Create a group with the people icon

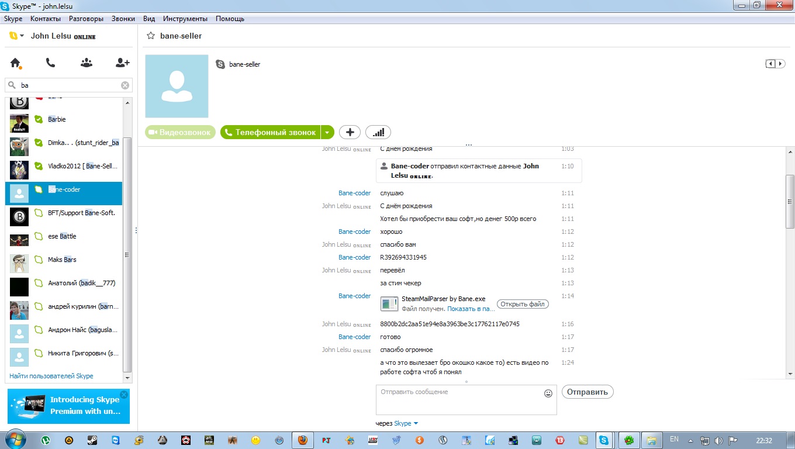coord(87,63)
